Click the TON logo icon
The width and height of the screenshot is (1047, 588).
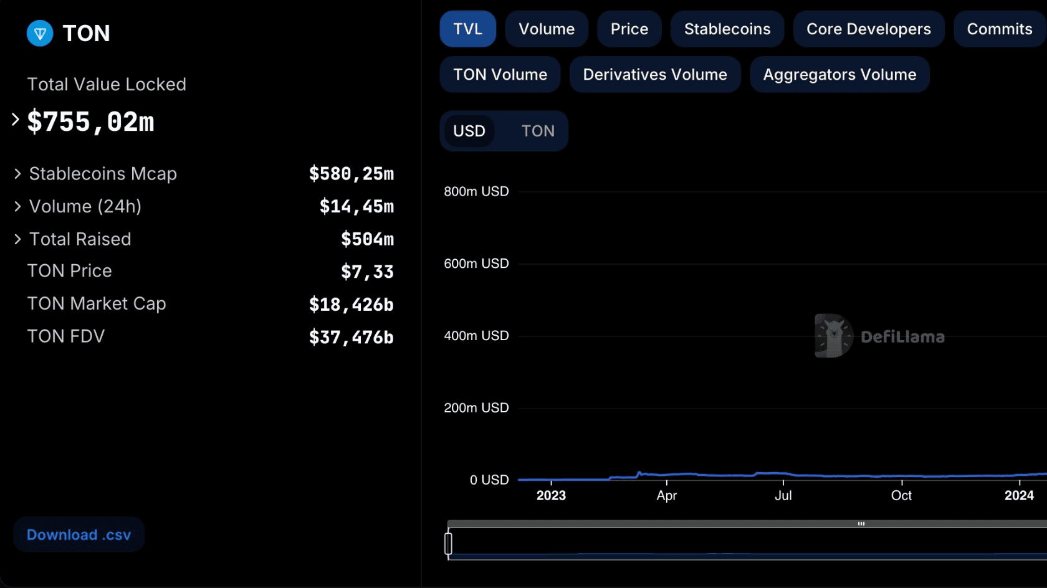coord(40,33)
